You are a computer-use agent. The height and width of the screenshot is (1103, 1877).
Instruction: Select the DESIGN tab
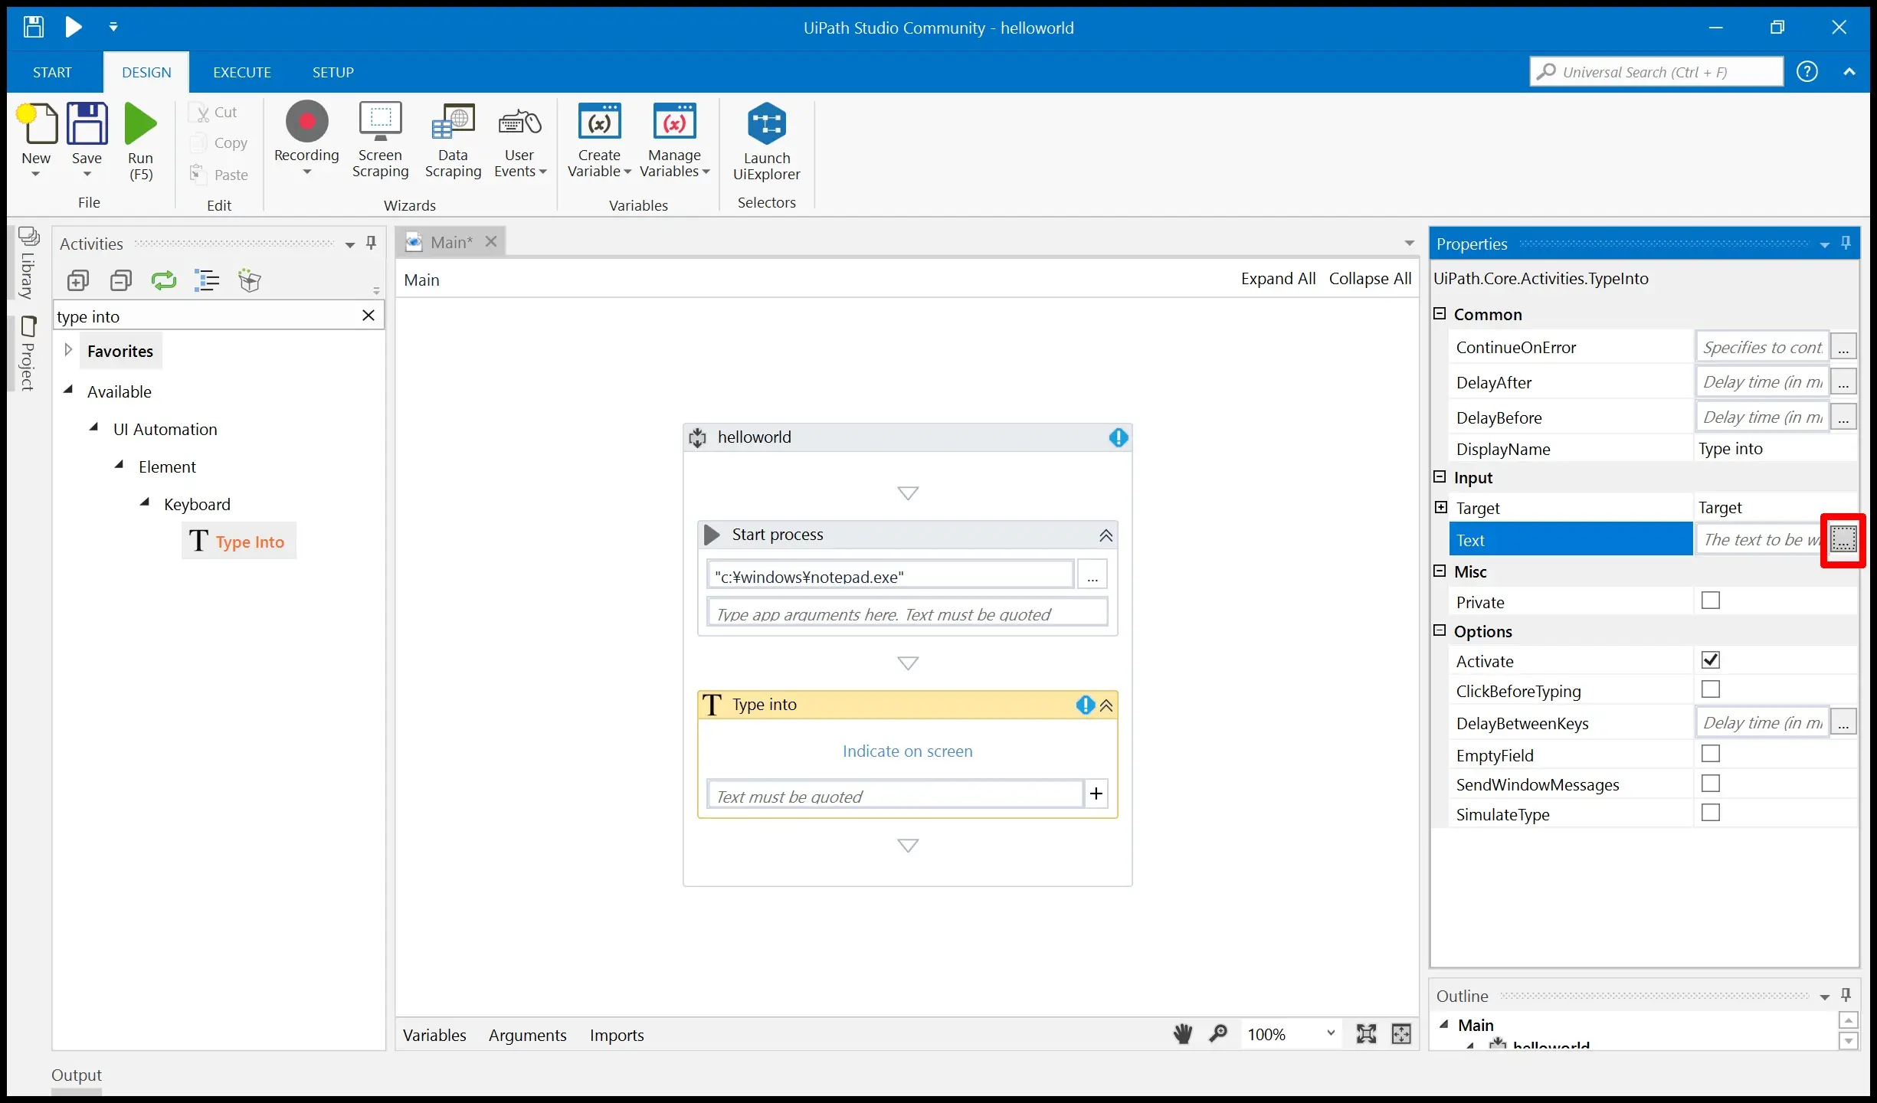[x=146, y=72]
